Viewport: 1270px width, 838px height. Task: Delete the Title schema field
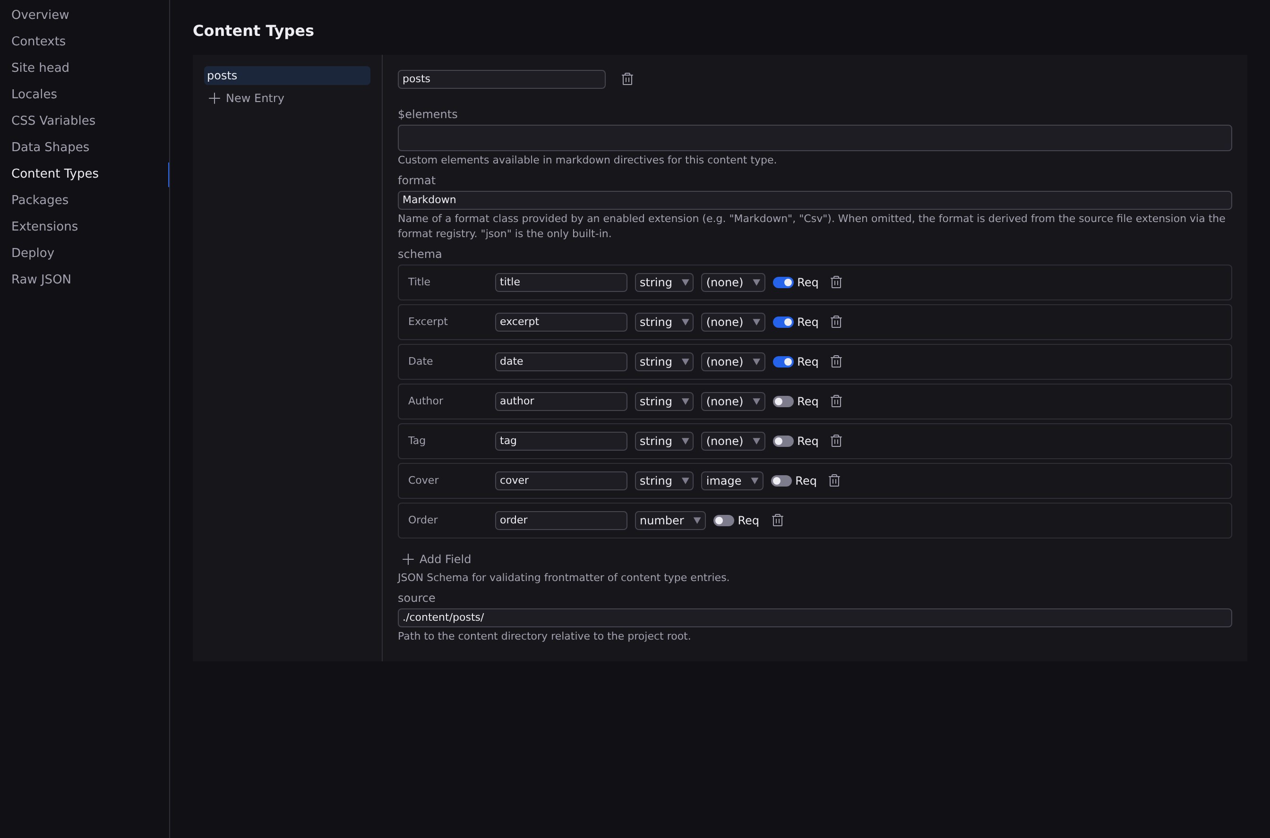[837, 282]
